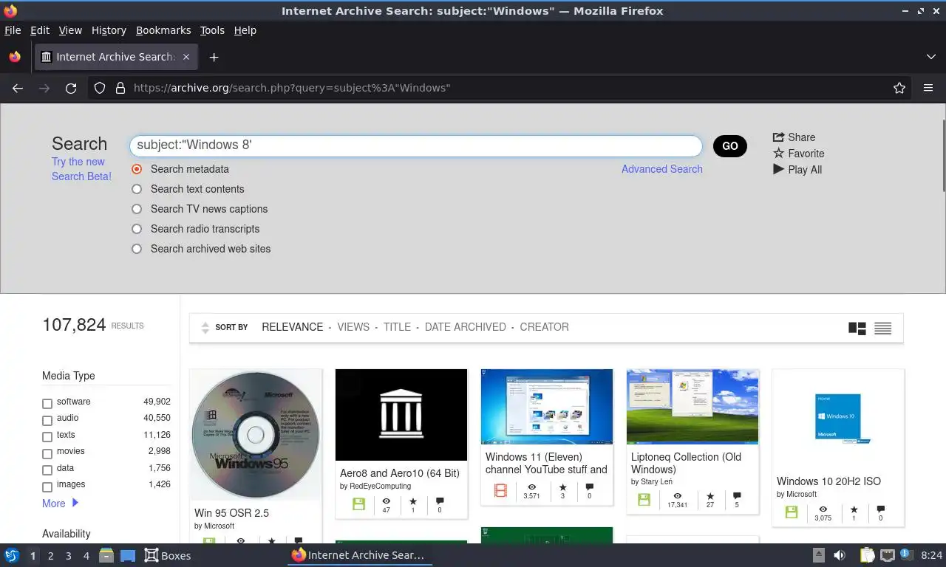Viewport: 946px width, 567px height.
Task: Open a new browser tab
Action: click(214, 57)
